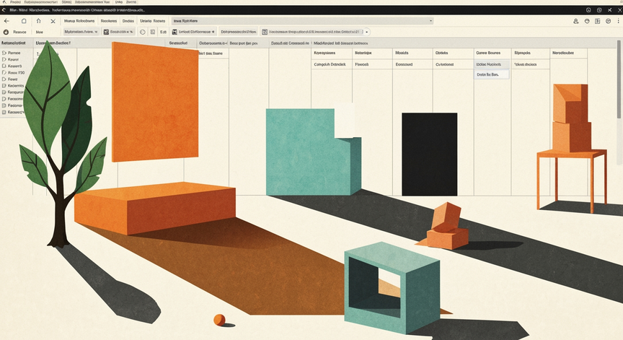The height and width of the screenshot is (340, 623).
Task: Click the tag icon beside 'Keoror' in the sidebar
Action: point(4,59)
